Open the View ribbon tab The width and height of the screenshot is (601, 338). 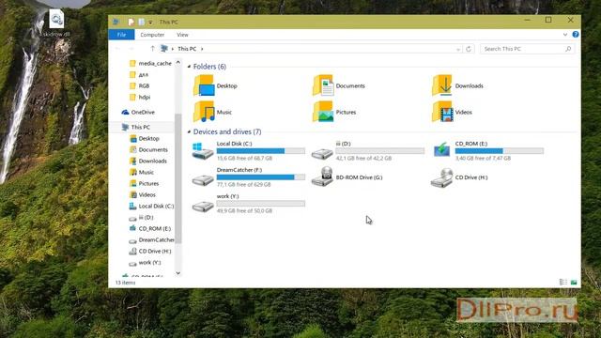tap(182, 35)
